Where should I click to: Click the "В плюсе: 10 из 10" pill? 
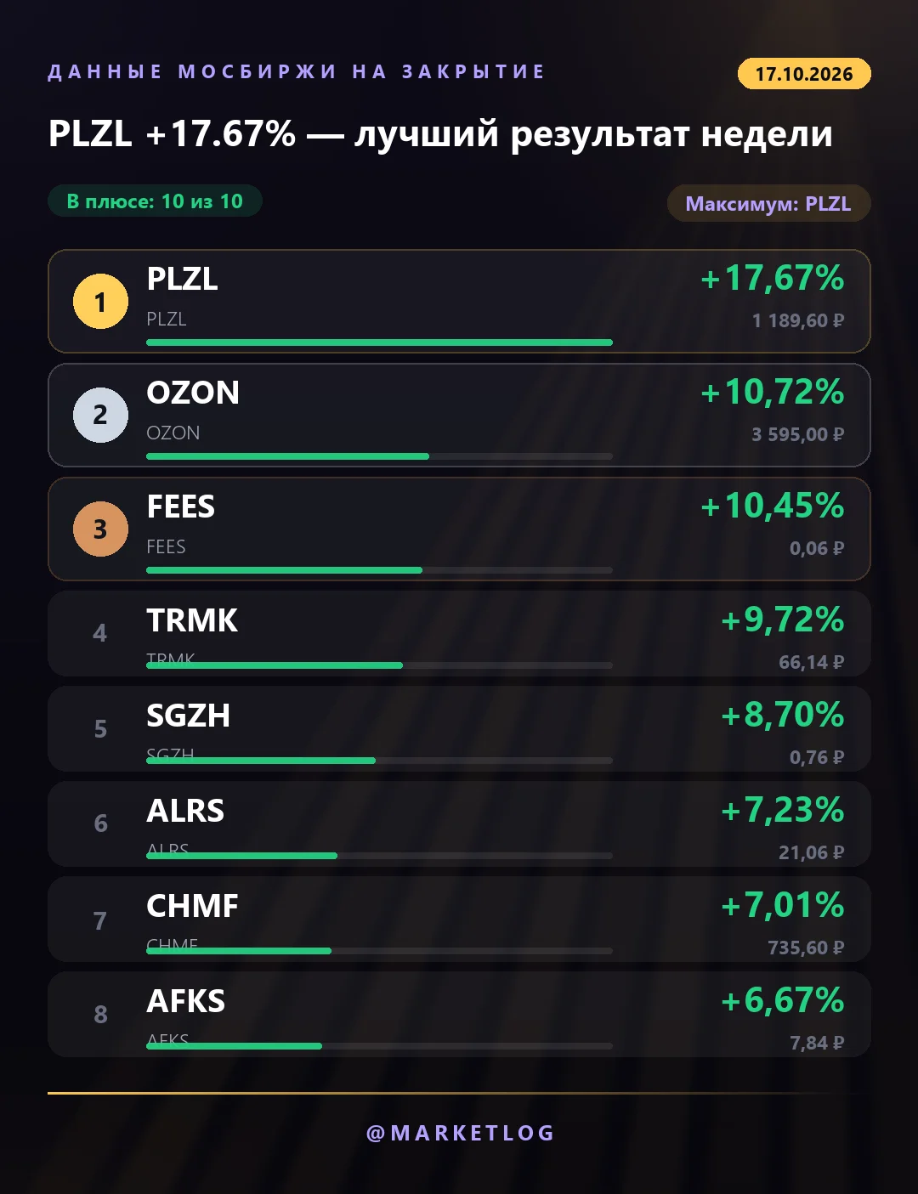point(155,201)
